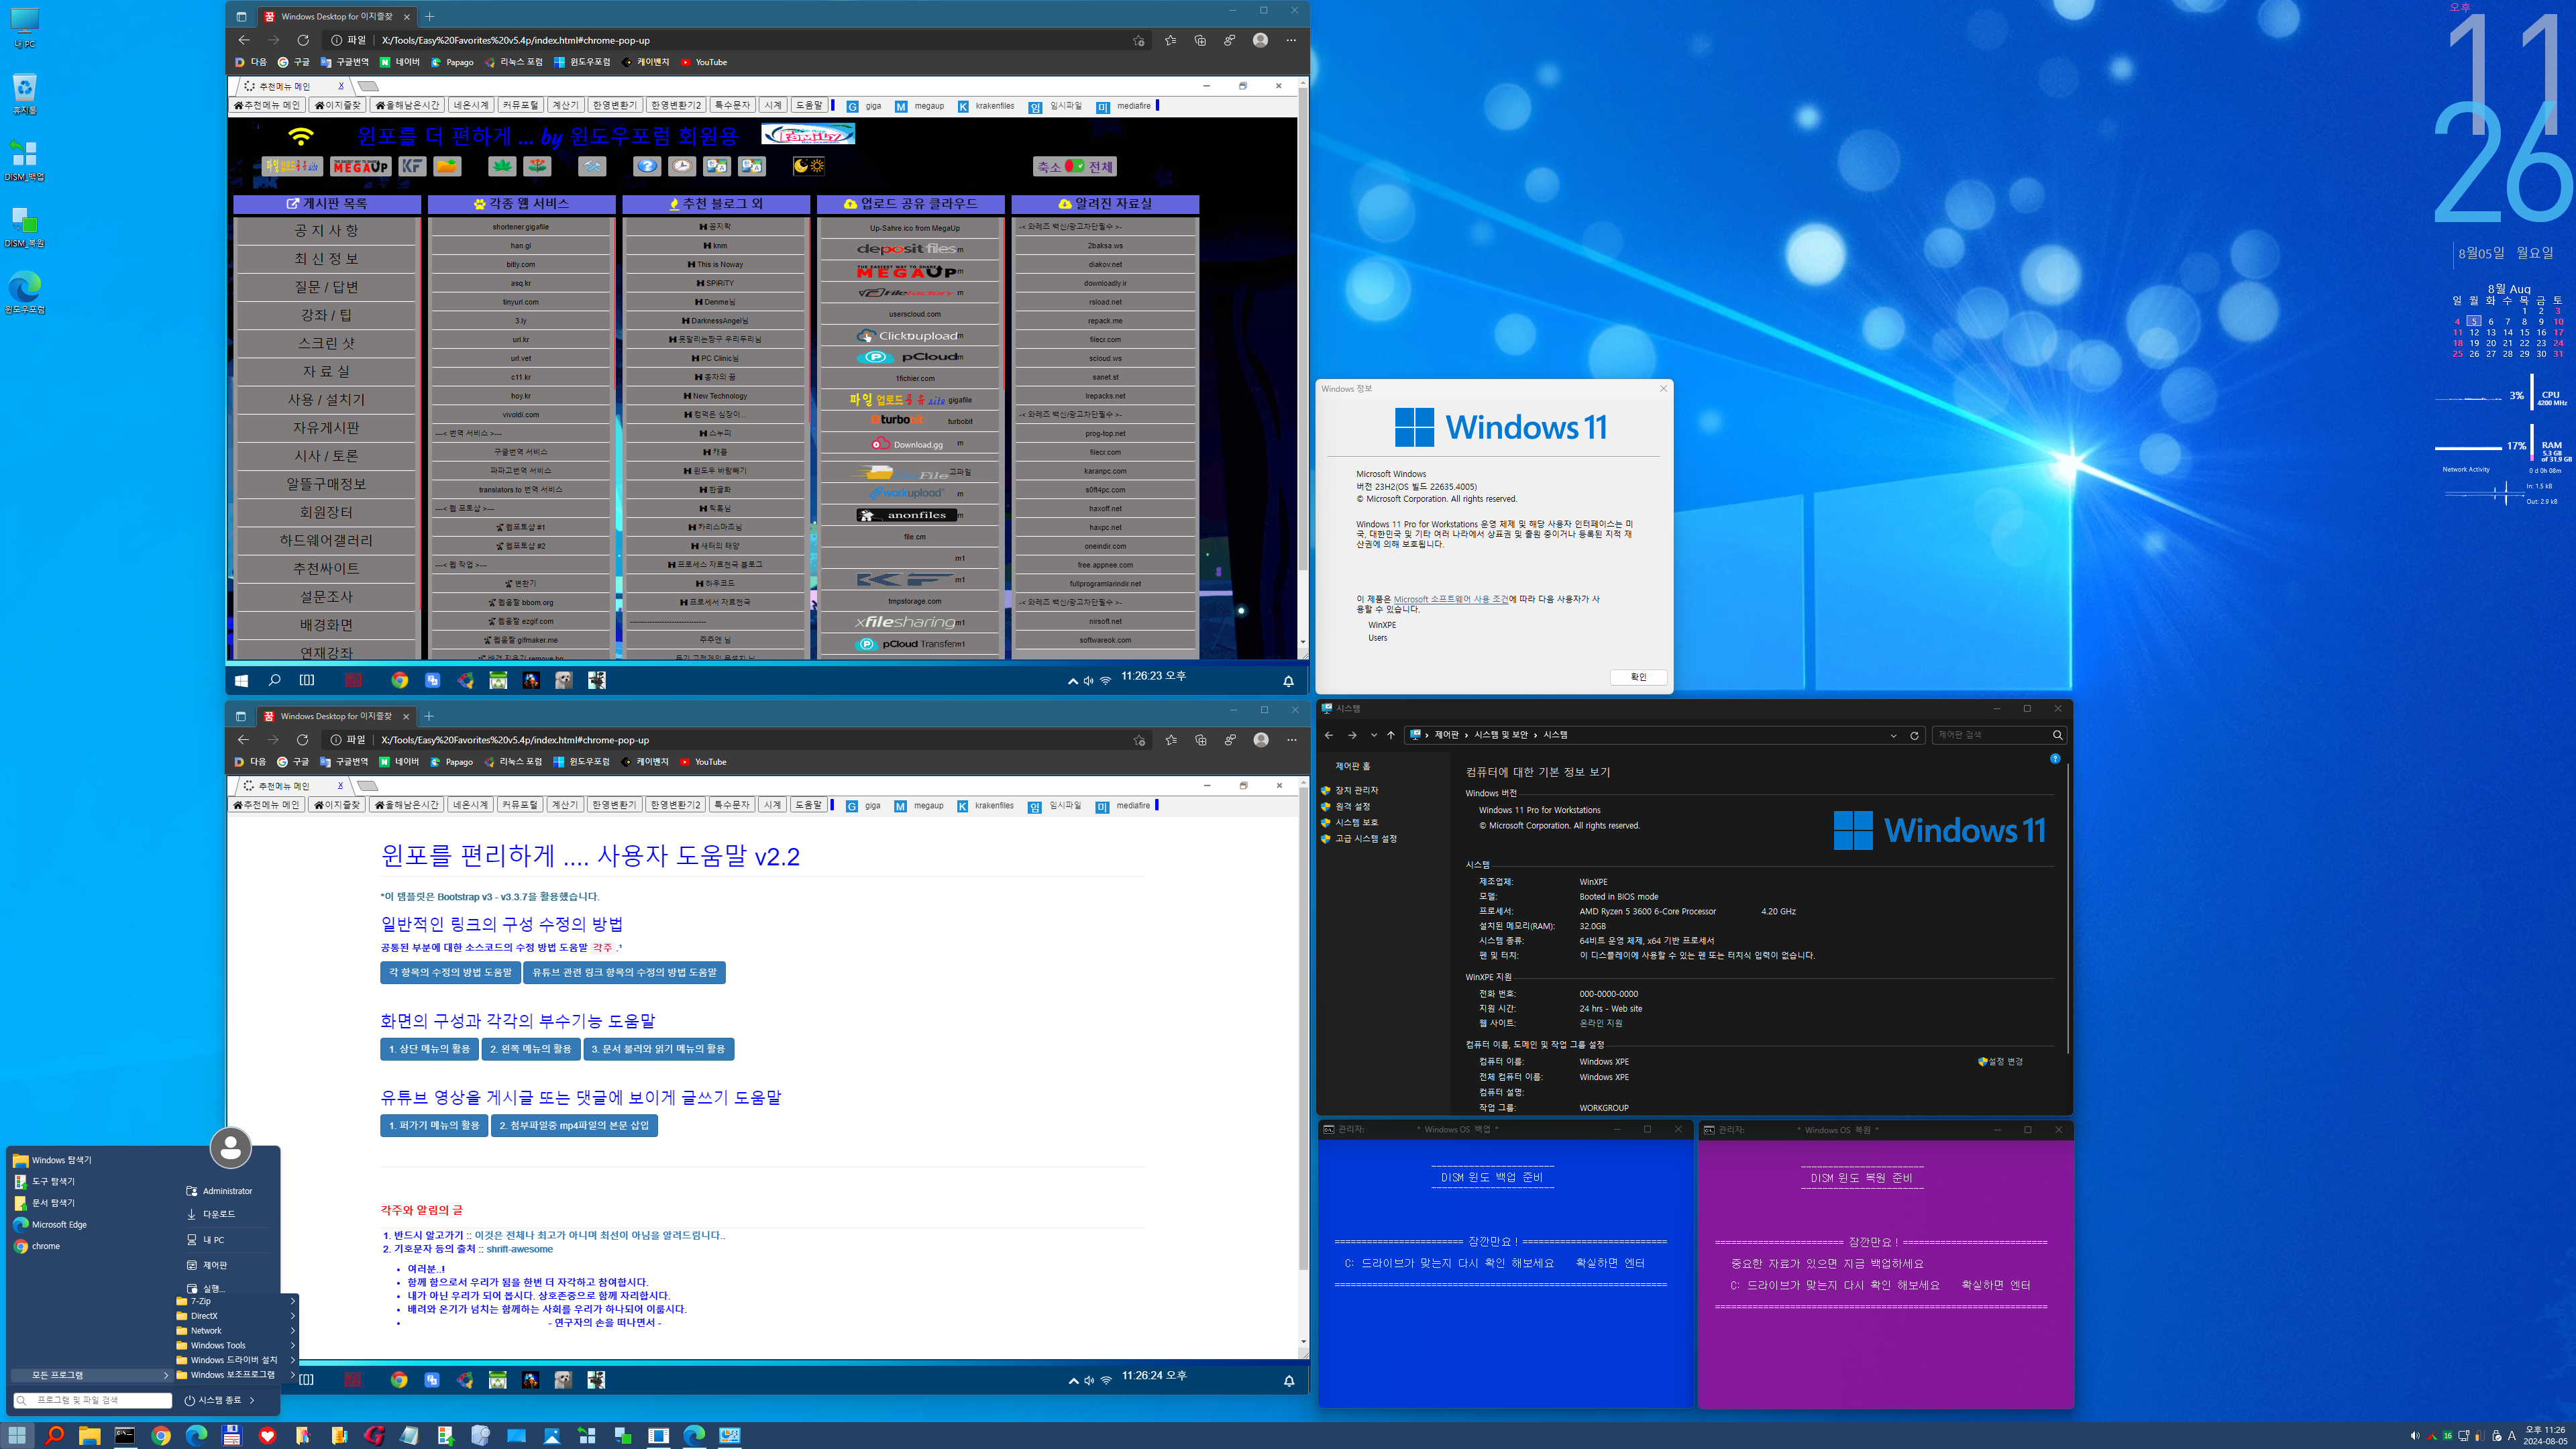Click the red magnifier search icon on taskbar
The image size is (2576, 1449).
(54, 1435)
